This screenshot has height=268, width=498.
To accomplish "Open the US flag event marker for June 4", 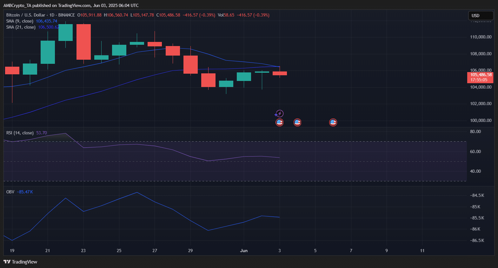I will [x=297, y=122].
